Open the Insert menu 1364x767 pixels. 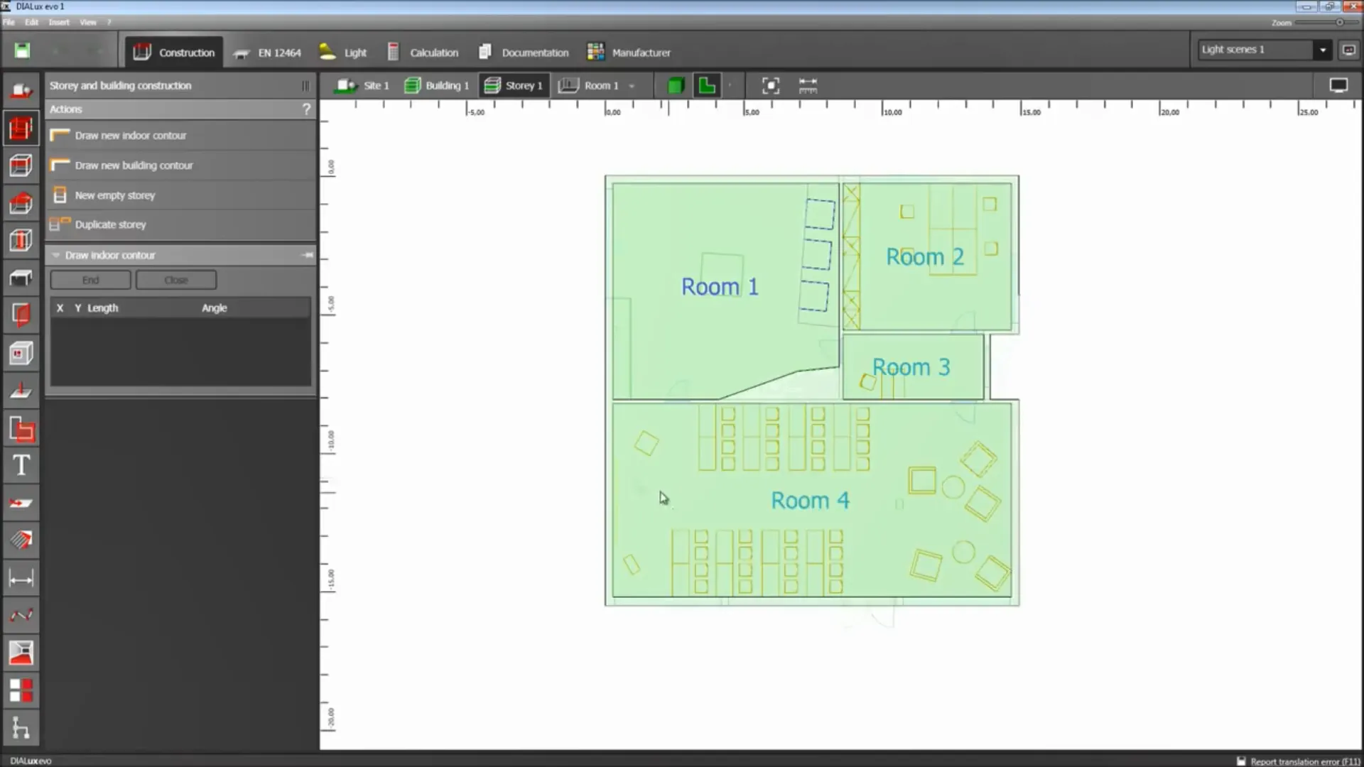point(58,22)
